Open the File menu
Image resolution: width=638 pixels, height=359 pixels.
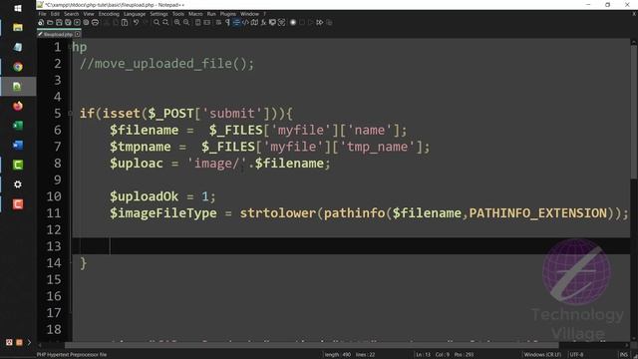click(x=42, y=14)
